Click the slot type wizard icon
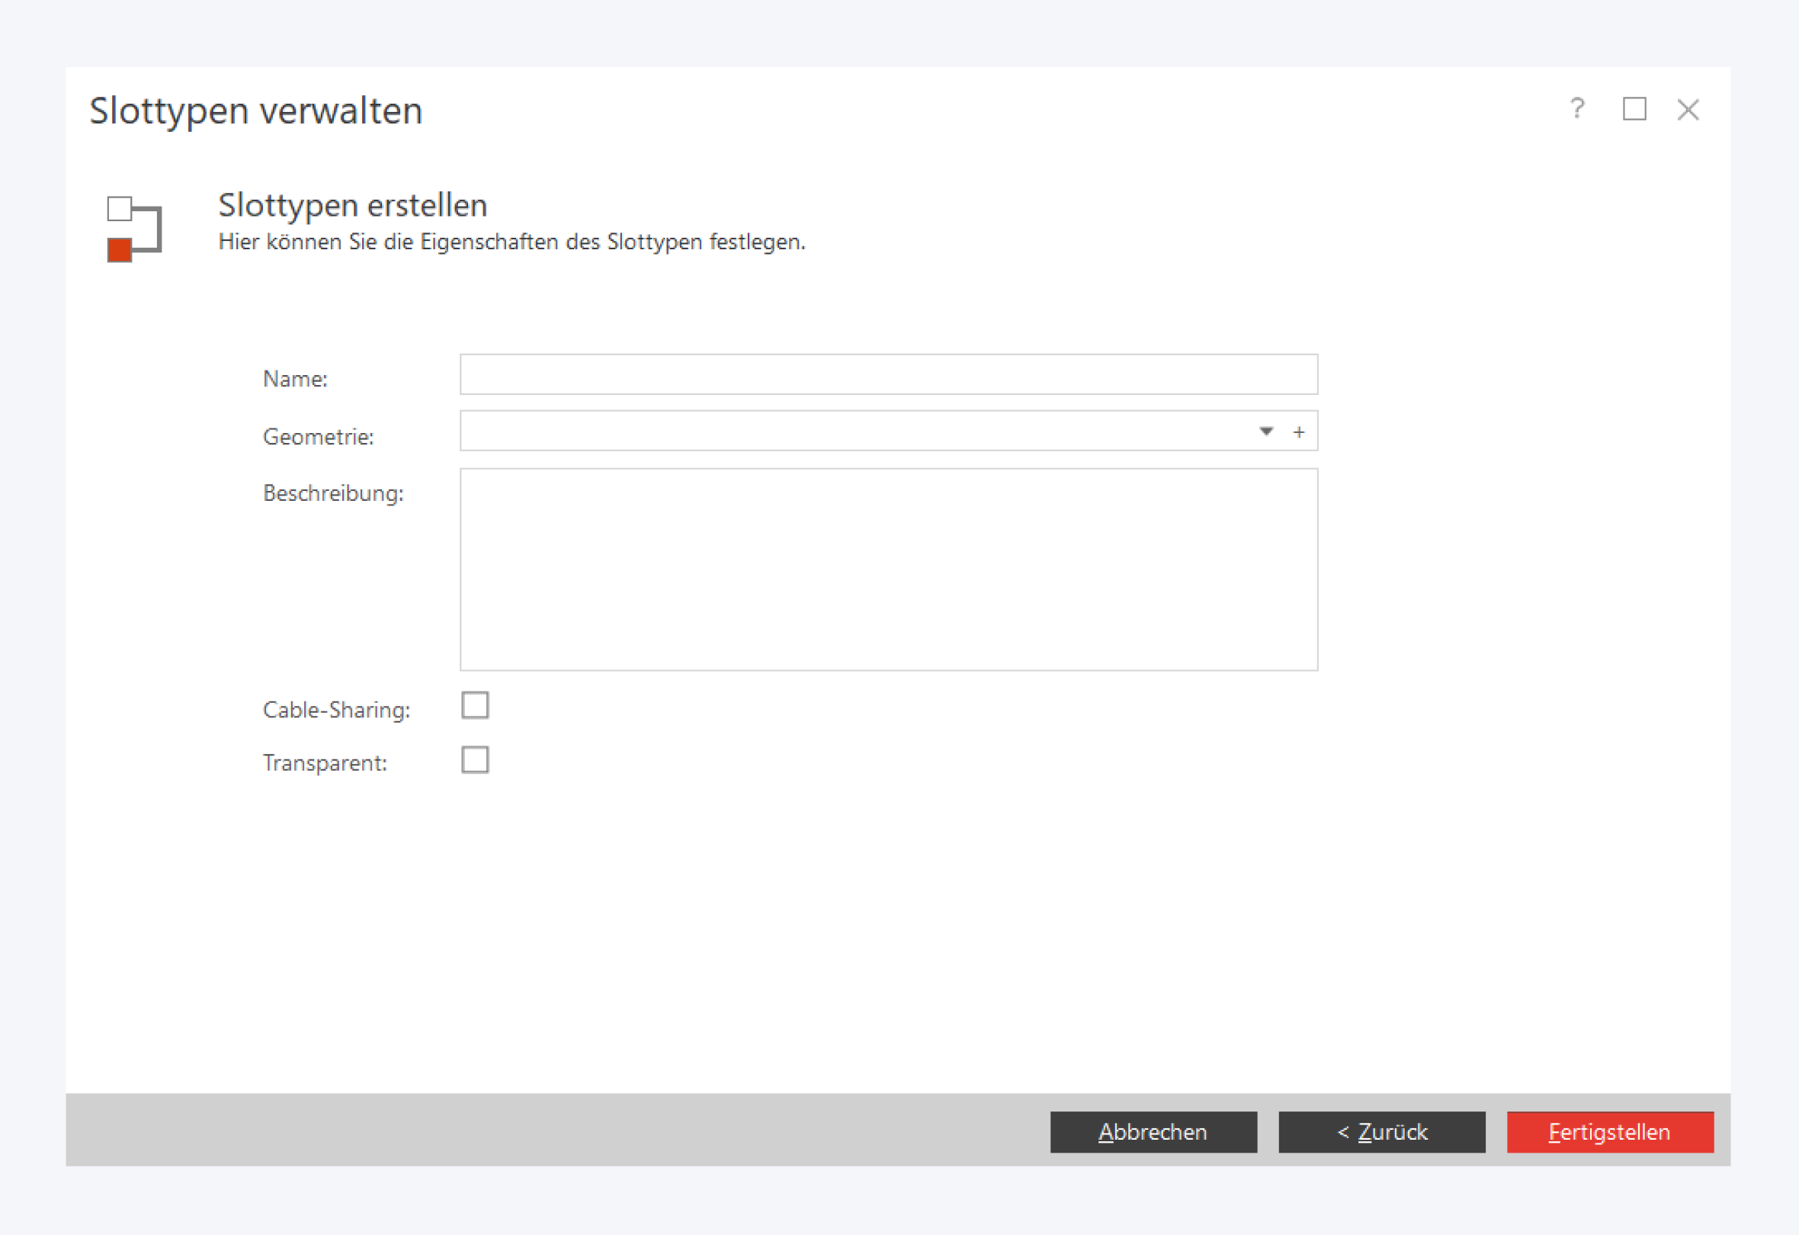Viewport: 1799px width, 1235px height. 134,229
